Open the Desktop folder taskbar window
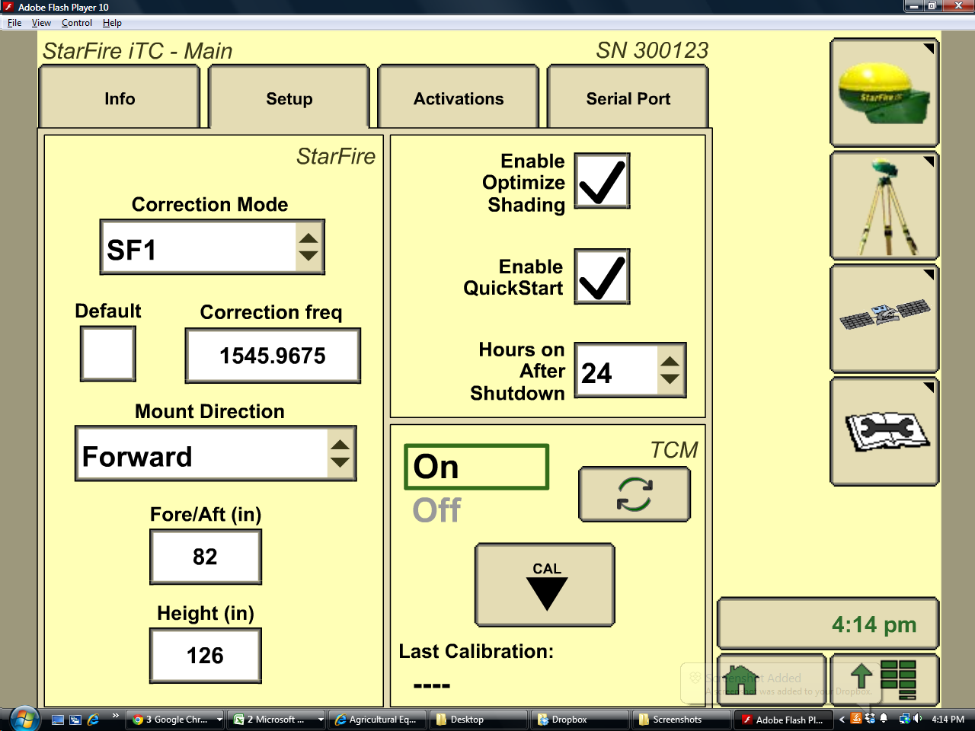 (x=480, y=719)
